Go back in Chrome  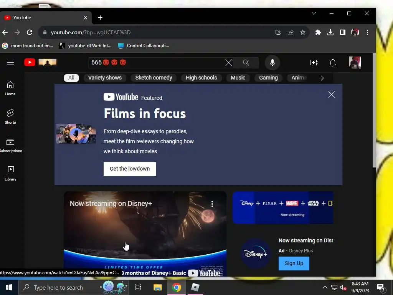(5, 32)
